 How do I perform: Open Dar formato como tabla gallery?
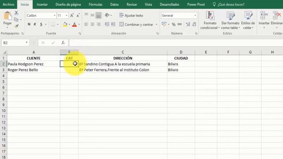230,20
